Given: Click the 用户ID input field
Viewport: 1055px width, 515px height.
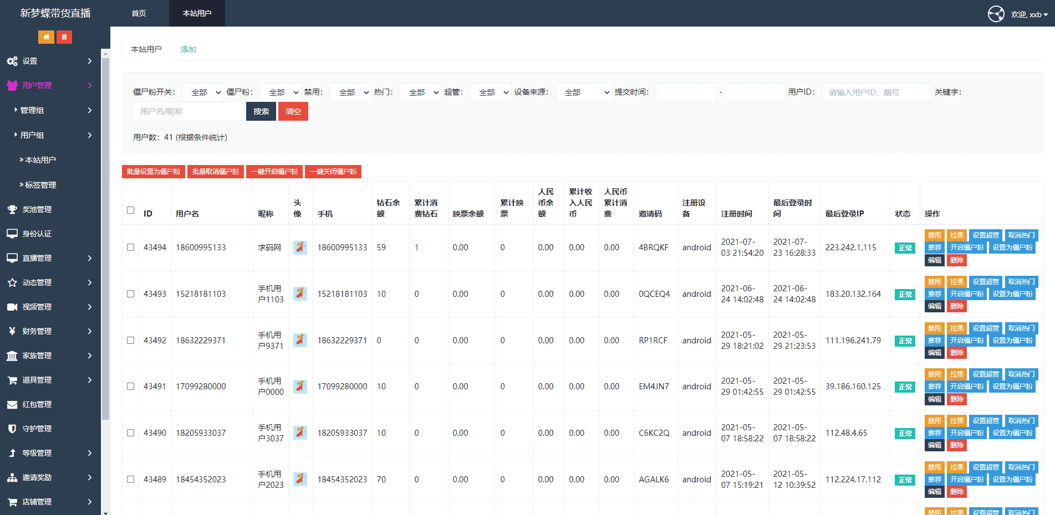Looking at the screenshot, I should point(876,92).
